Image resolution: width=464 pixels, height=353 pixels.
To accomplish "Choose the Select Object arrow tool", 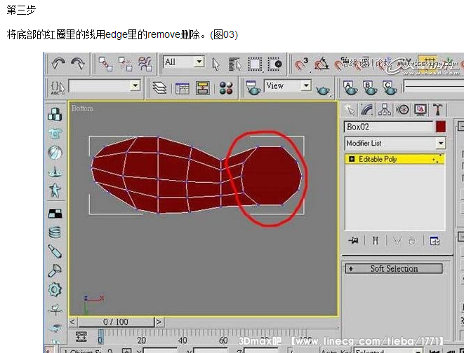I will tap(216, 64).
